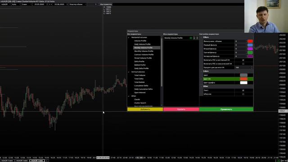The height and width of the screenshot is (162, 288).
Task: Open the start date calendar icon
Action: [x=47, y=4]
